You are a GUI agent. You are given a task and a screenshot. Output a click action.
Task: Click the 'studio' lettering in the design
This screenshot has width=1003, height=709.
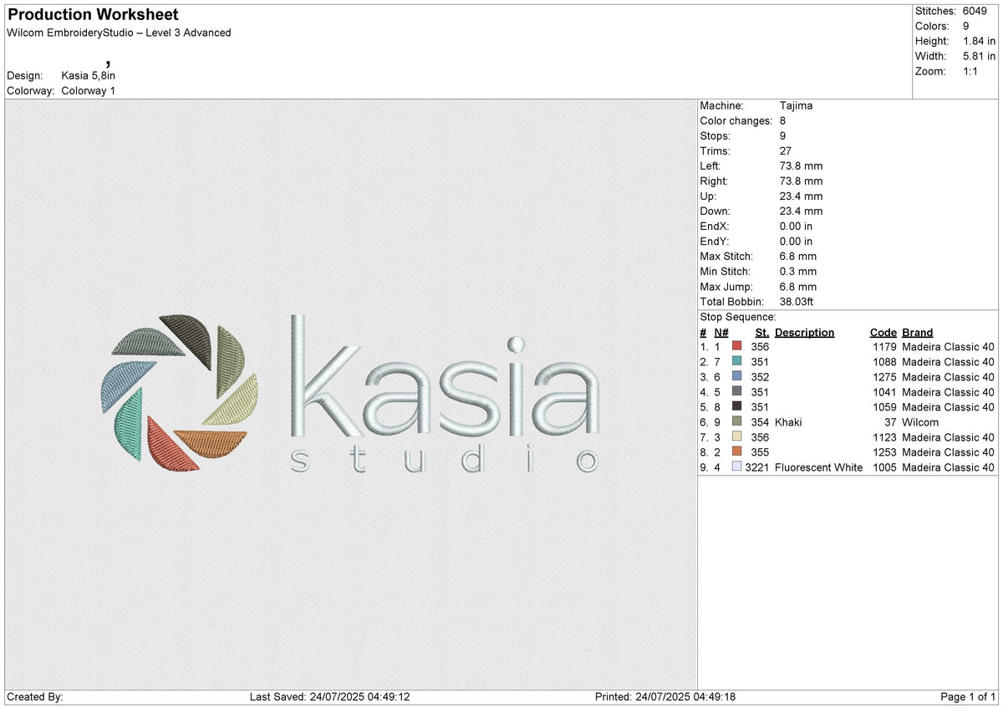click(x=445, y=459)
